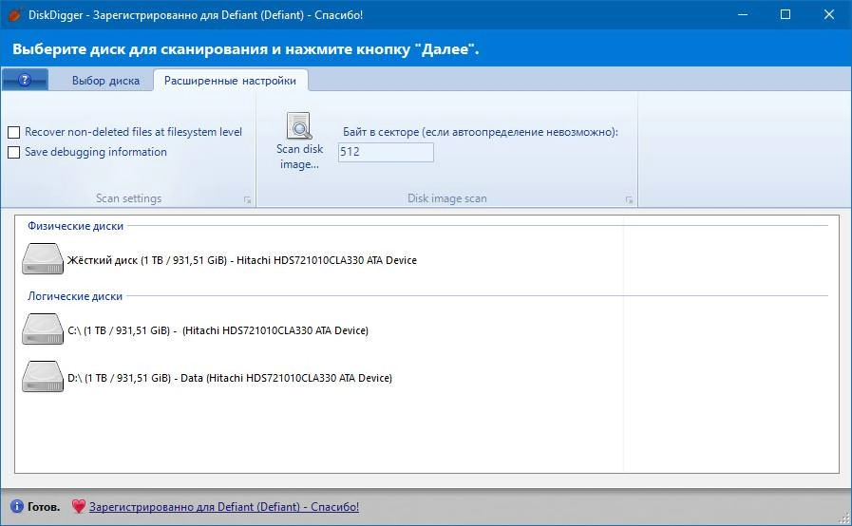Click the Физические диски group header
Image resolution: width=852 pixels, height=526 pixels.
[x=76, y=226]
